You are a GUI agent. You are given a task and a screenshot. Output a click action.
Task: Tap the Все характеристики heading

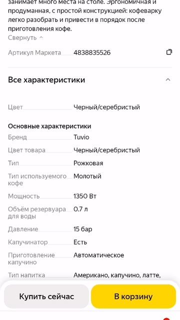pyautogui.click(x=46, y=80)
